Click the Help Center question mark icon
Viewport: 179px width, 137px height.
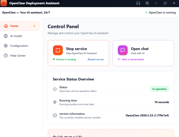click(6, 56)
